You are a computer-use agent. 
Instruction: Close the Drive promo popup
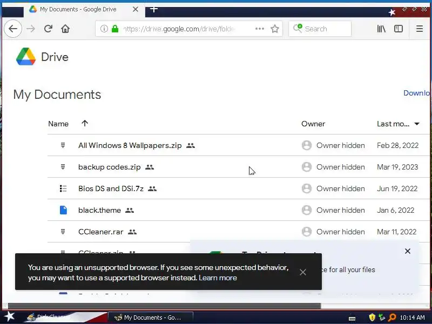click(408, 251)
